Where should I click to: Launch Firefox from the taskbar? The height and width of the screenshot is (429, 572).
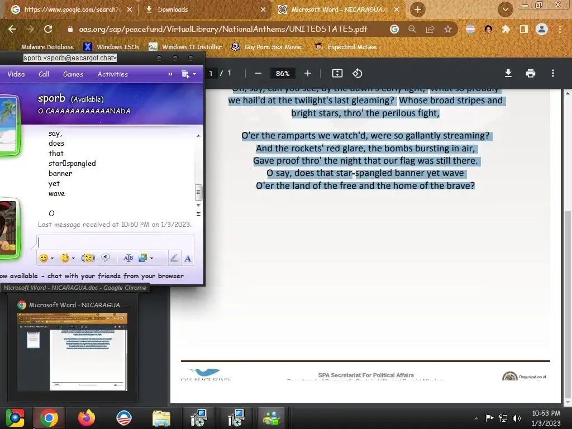click(x=87, y=418)
